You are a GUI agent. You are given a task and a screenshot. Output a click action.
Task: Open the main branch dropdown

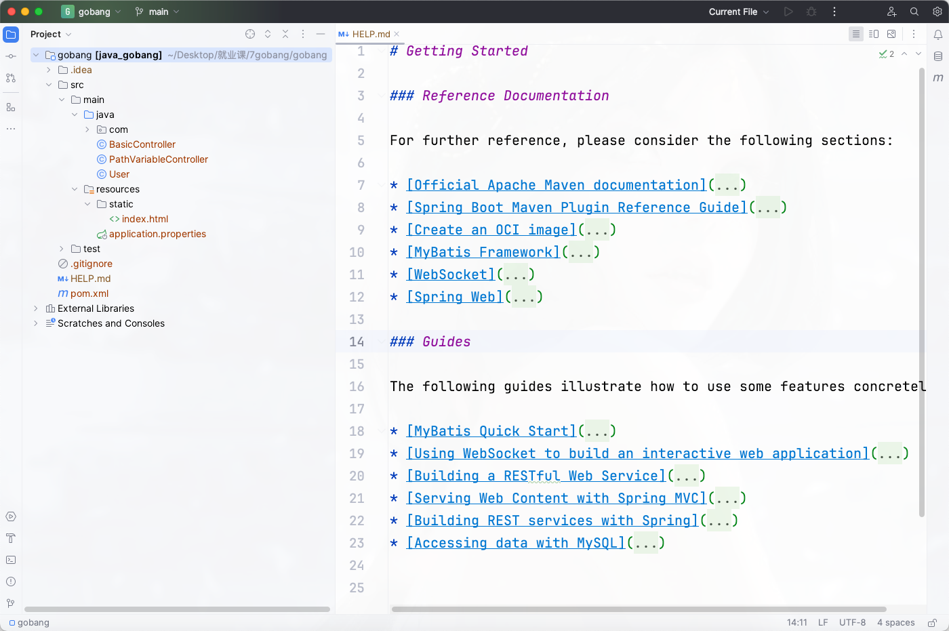click(157, 12)
